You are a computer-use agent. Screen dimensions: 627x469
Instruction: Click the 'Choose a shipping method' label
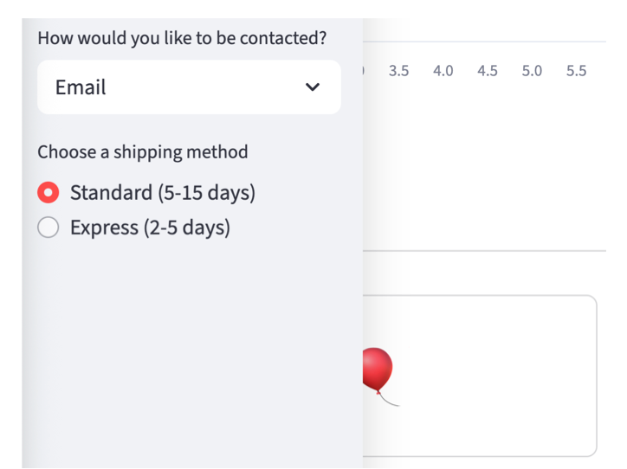tap(142, 152)
